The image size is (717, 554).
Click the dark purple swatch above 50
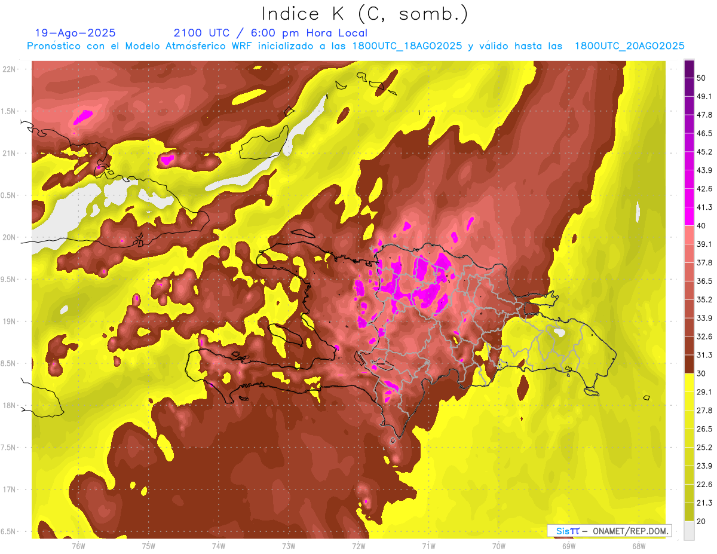pyautogui.click(x=689, y=69)
